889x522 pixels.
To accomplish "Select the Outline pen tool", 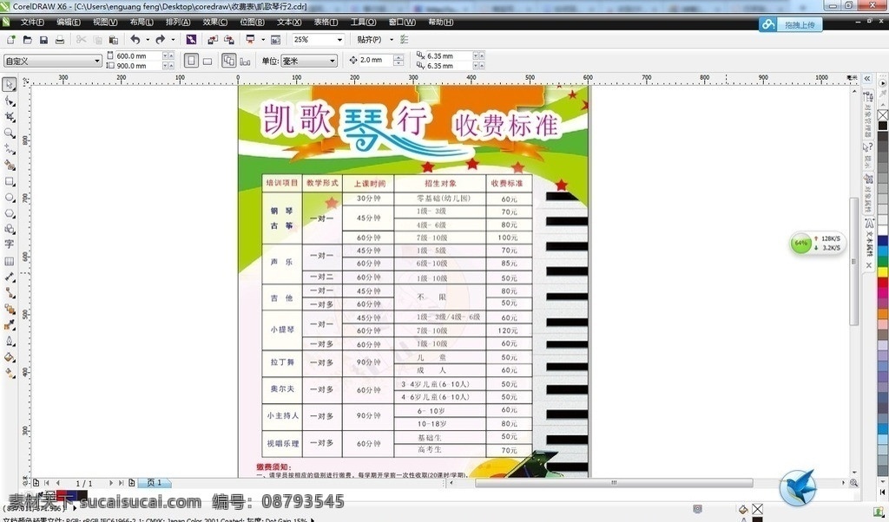I will click(9, 341).
